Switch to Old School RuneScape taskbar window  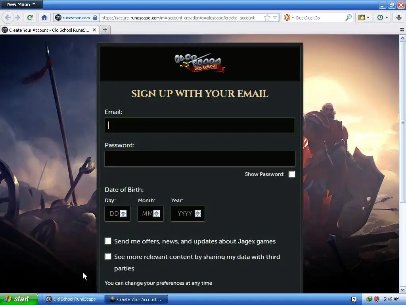[73, 299]
